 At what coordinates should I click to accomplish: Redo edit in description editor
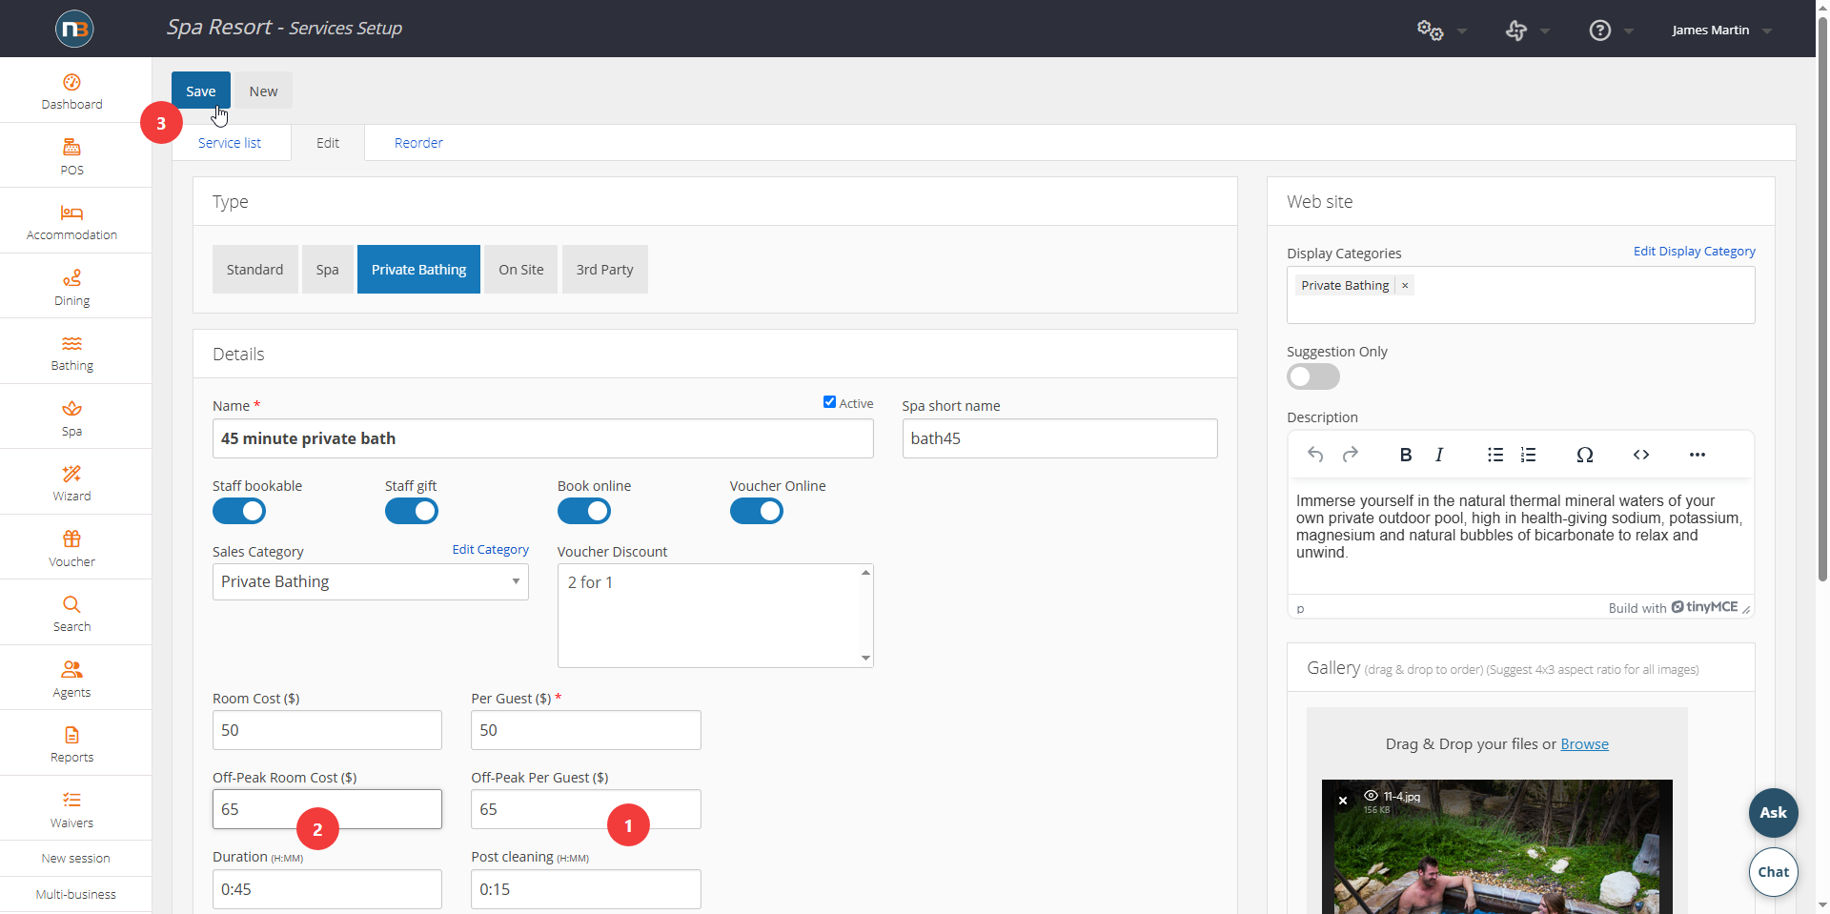pos(1351,455)
